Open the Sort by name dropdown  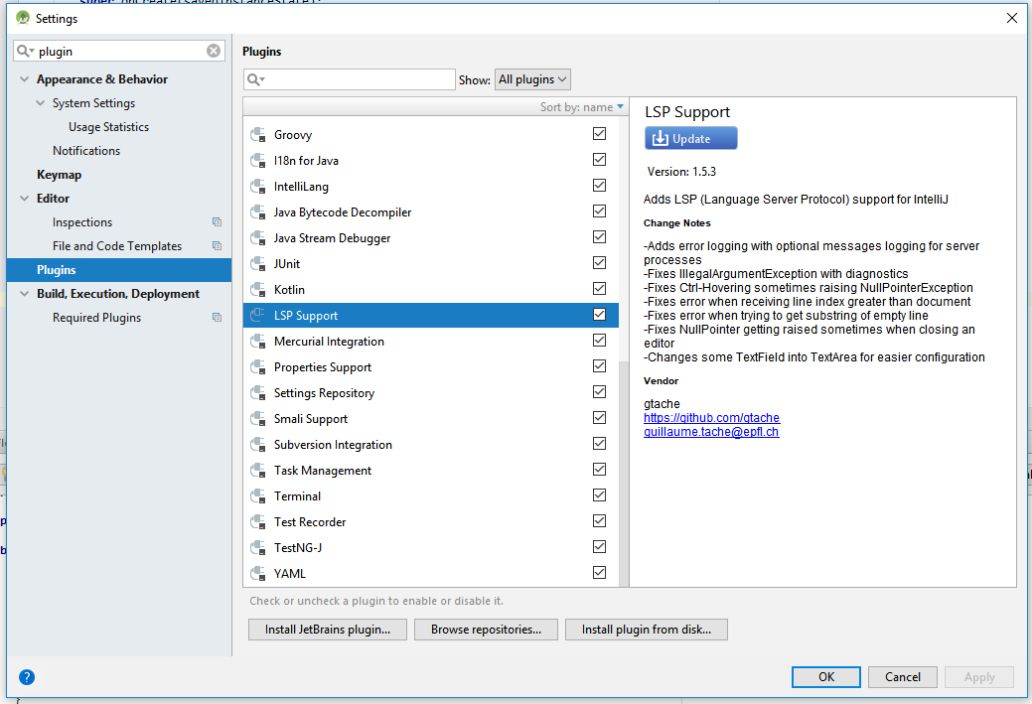click(x=581, y=107)
